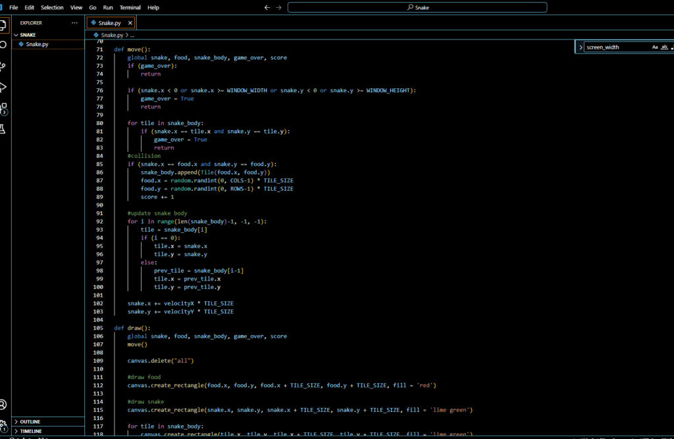Image resolution: width=674 pixels, height=439 pixels.
Task: Open the Source Control view
Action: point(3,66)
